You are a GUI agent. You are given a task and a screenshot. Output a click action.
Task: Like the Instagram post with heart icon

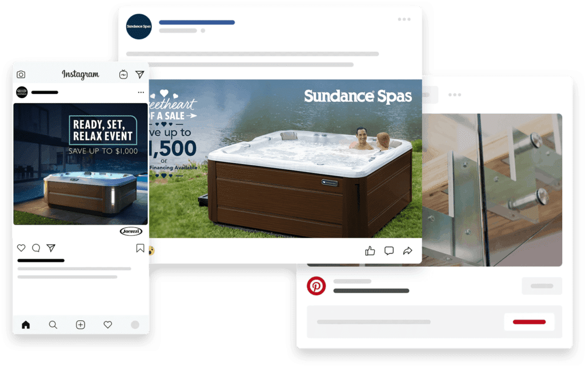tap(21, 248)
